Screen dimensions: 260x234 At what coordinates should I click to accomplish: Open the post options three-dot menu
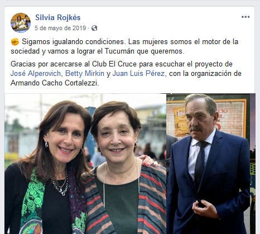[245, 17]
